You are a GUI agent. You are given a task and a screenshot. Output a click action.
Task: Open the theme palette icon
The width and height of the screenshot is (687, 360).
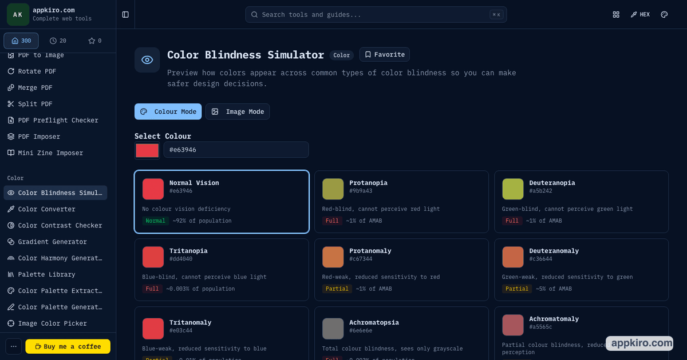tap(664, 14)
